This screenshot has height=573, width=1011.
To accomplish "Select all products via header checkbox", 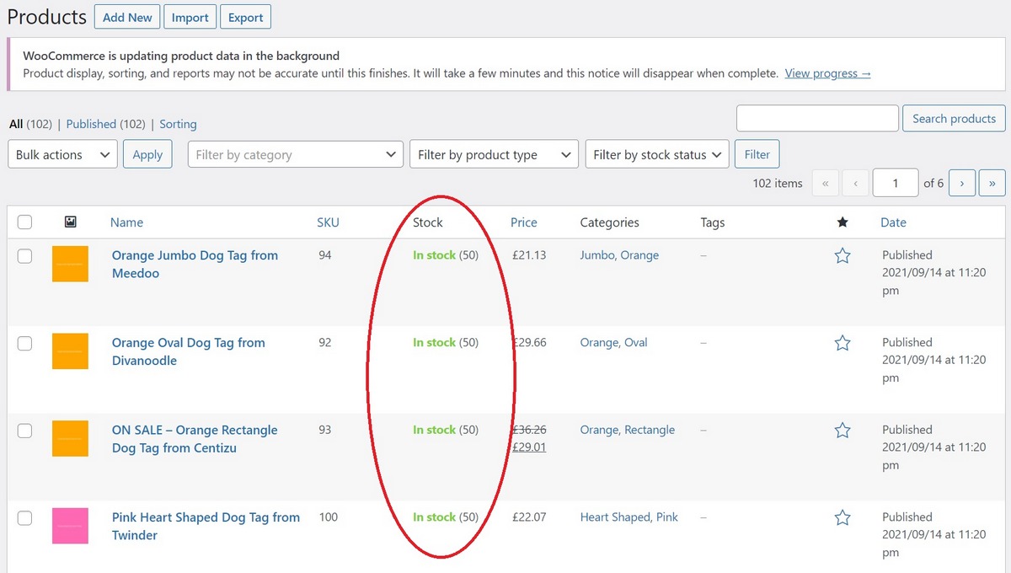I will pyautogui.click(x=24, y=222).
